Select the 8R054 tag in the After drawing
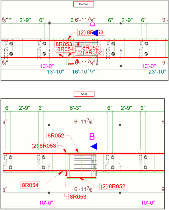 pos(30,185)
